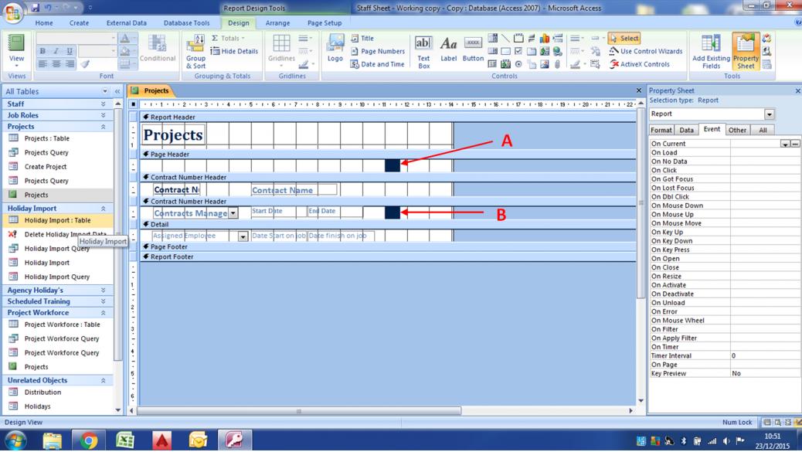Image resolution: width=802 pixels, height=452 pixels.
Task: Apply Italic formatting
Action: (x=56, y=51)
